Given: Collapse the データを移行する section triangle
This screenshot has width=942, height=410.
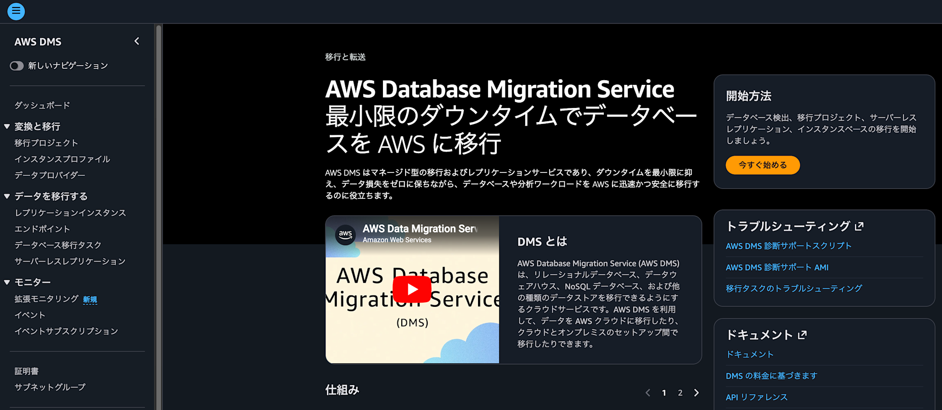Looking at the screenshot, I should 7,196.
